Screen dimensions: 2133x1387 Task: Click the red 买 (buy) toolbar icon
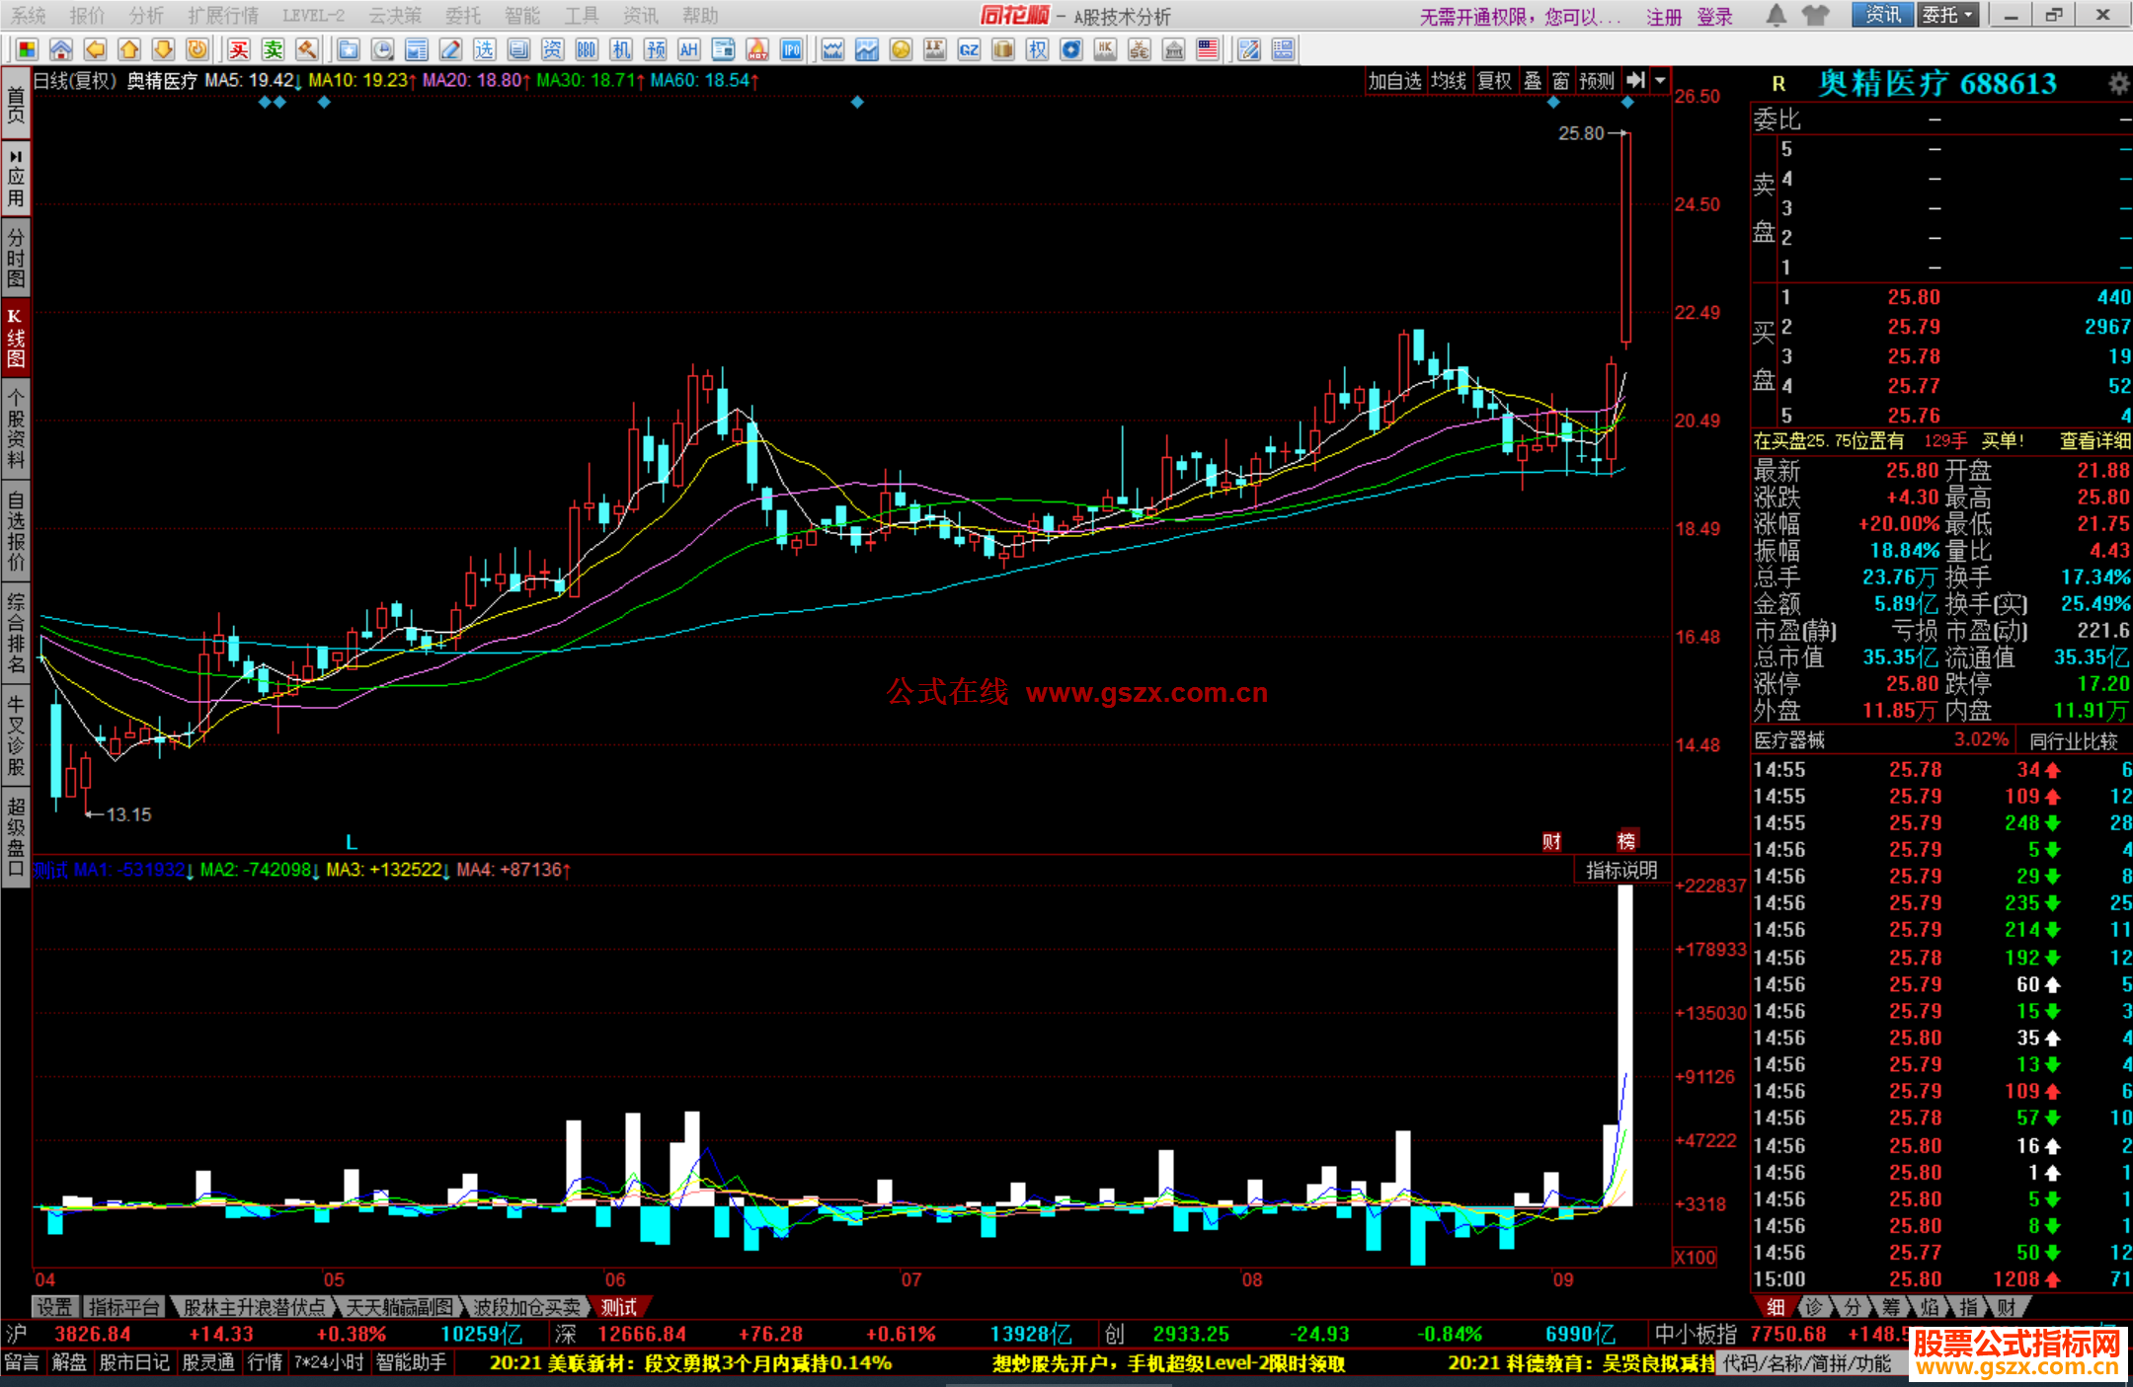(x=239, y=50)
